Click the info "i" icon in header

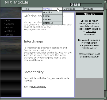click(79, 5)
